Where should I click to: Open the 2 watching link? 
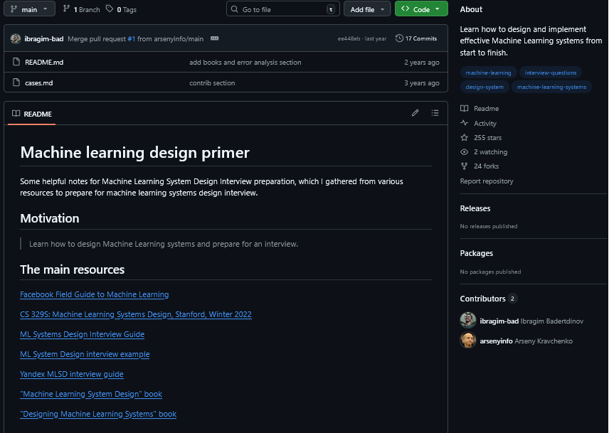[x=490, y=152]
